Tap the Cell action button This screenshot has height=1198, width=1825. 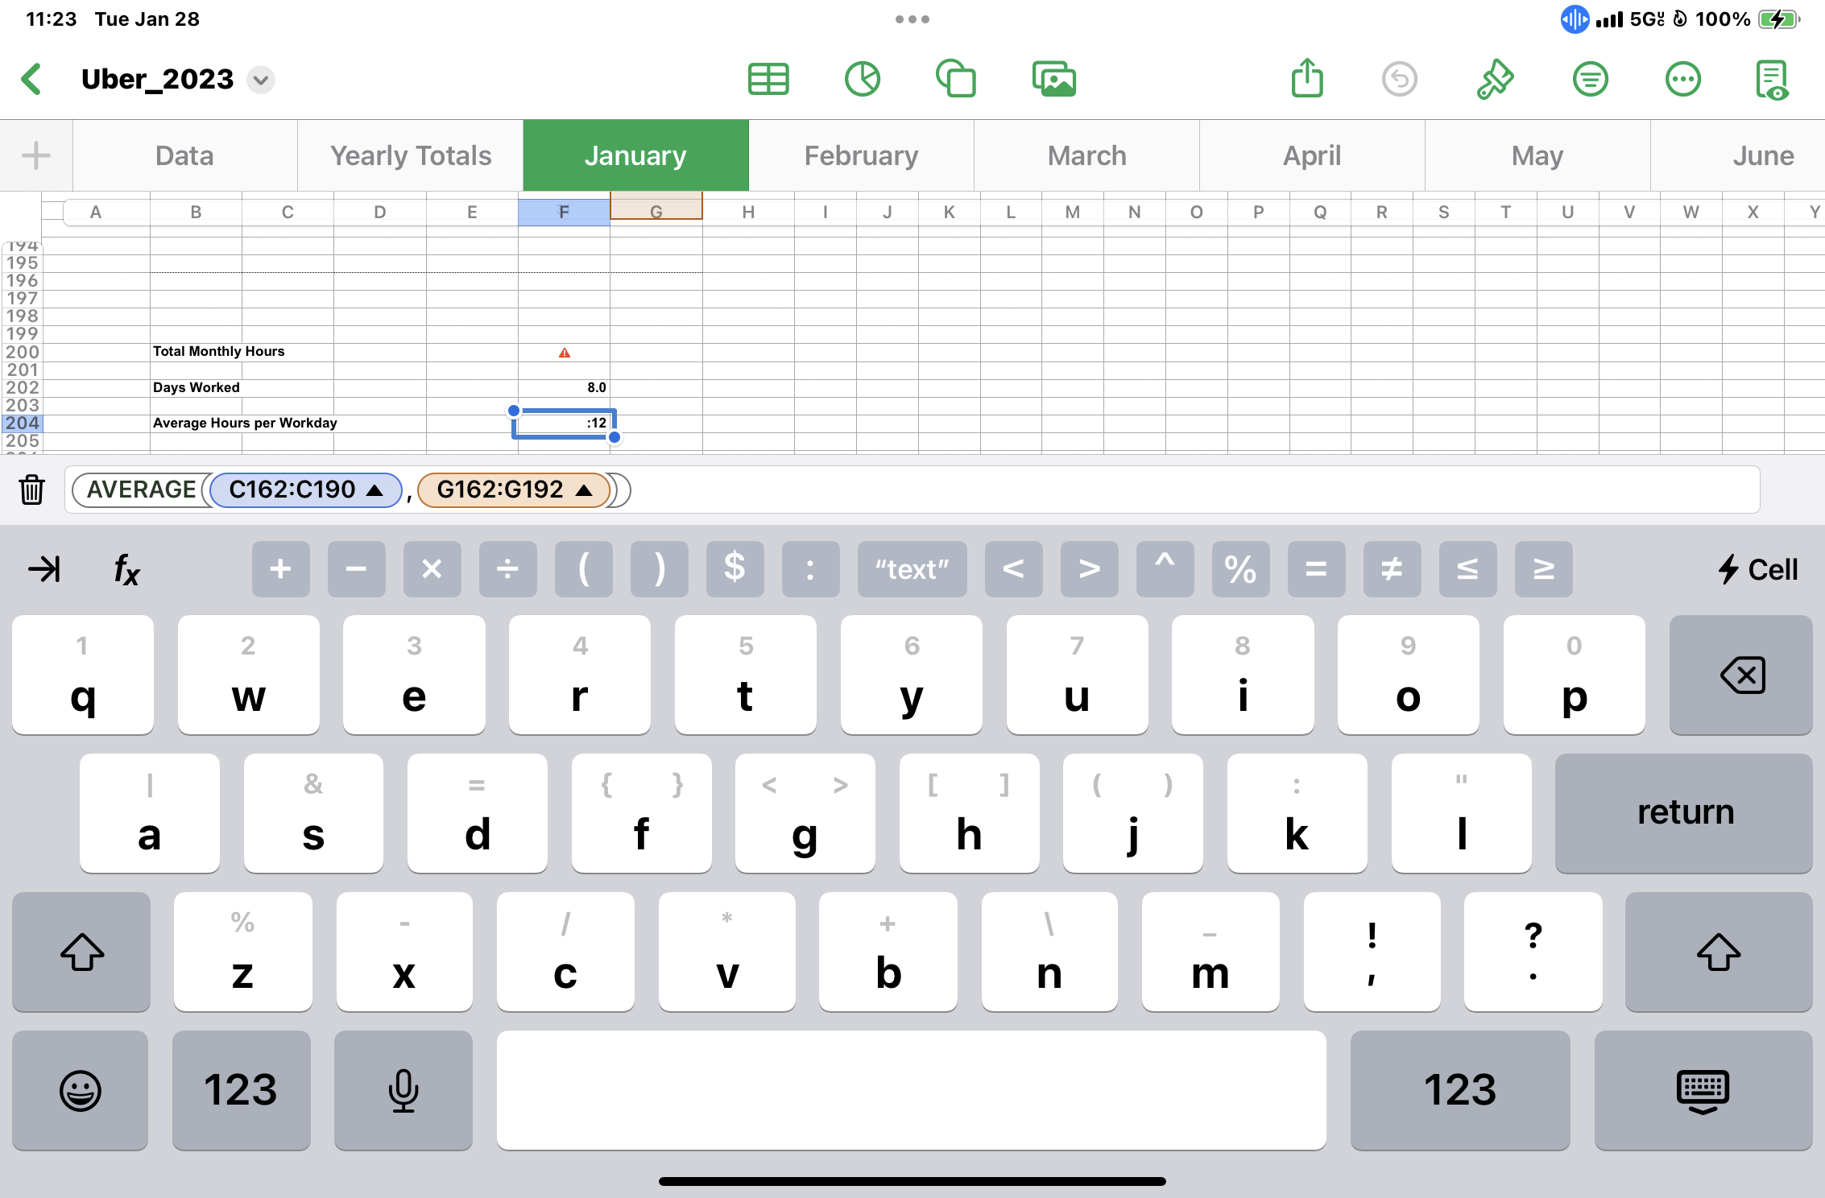(1758, 569)
